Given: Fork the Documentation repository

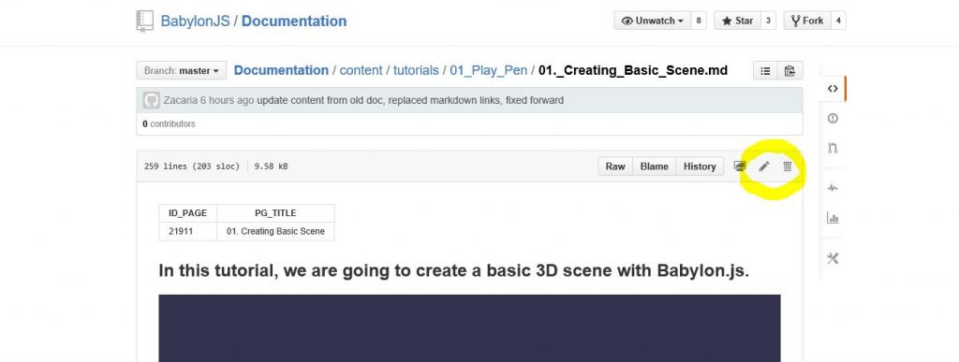Looking at the screenshot, I should (x=806, y=21).
